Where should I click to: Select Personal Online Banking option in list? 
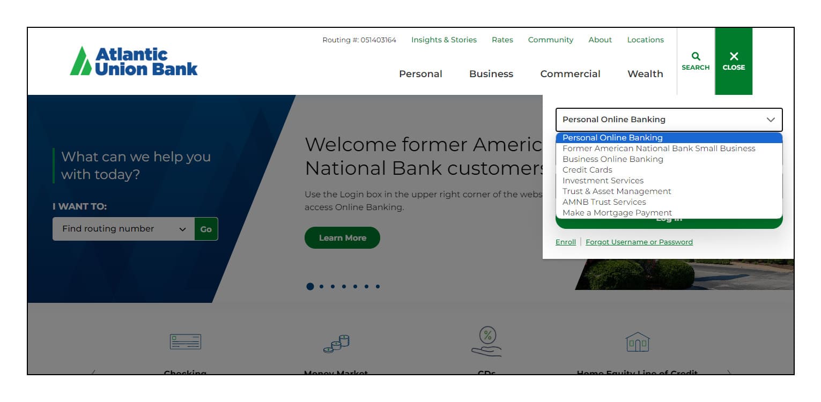click(x=669, y=138)
